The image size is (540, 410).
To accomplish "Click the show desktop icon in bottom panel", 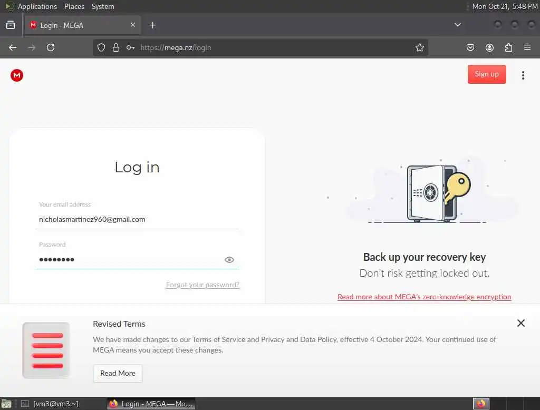I will [6, 404].
